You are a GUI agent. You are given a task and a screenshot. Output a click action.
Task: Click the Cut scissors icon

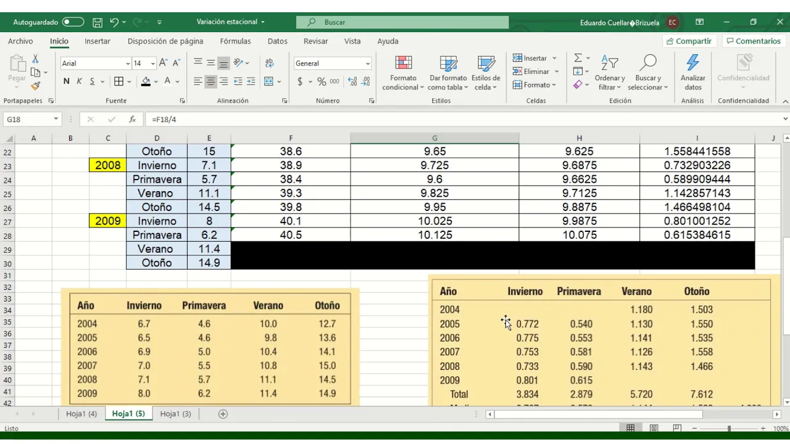[35, 59]
